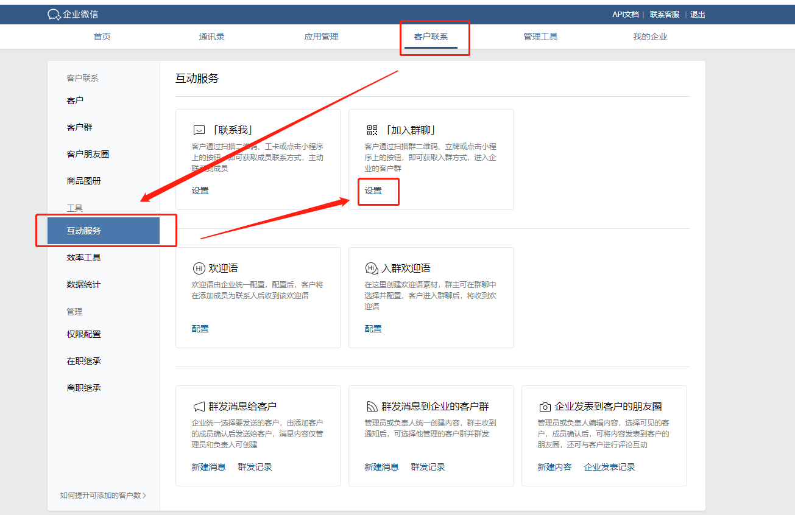The width and height of the screenshot is (795, 515).
Task: Select 客户朋友圈 in the sidebar
Action: pyautogui.click(x=88, y=154)
